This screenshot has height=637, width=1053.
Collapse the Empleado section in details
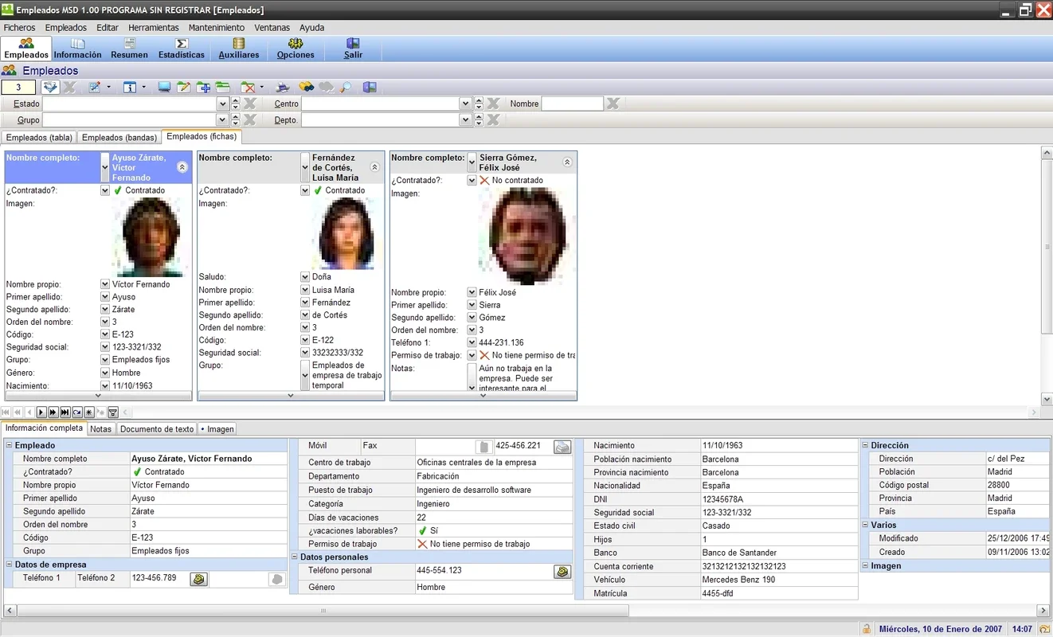[10, 446]
